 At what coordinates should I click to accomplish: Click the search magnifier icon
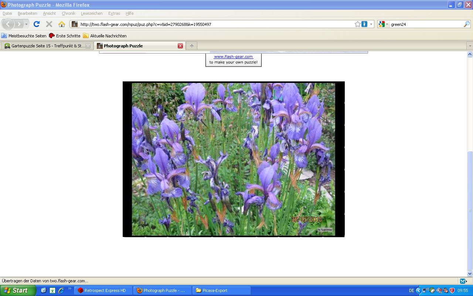pyautogui.click(x=466, y=24)
